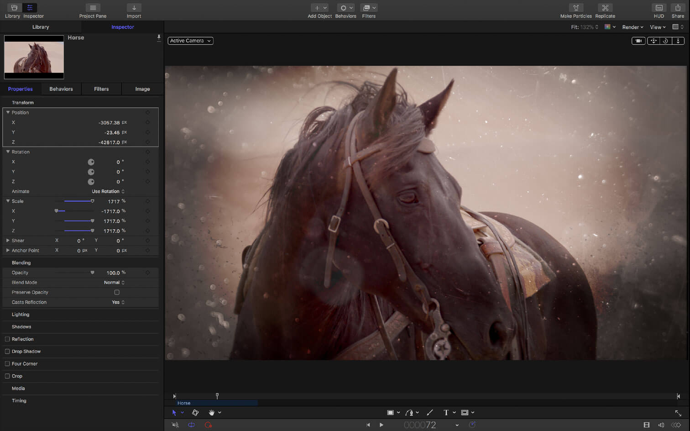The width and height of the screenshot is (690, 431).
Task: Select the Pan hand tool
Action: pyautogui.click(x=211, y=412)
